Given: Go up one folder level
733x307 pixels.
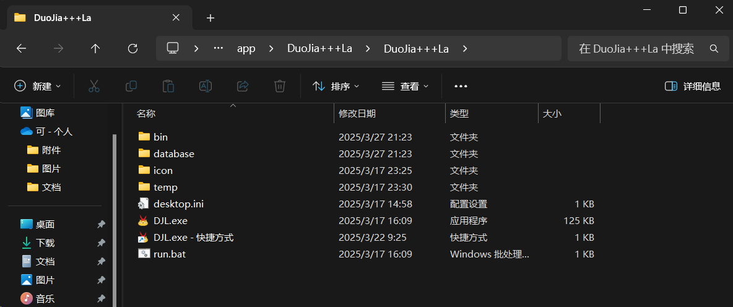Looking at the screenshot, I should (x=95, y=49).
